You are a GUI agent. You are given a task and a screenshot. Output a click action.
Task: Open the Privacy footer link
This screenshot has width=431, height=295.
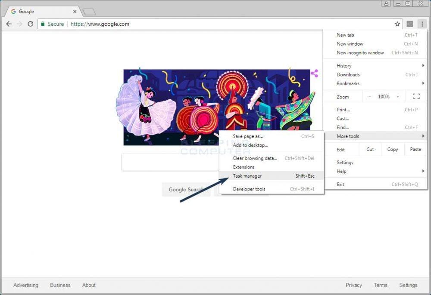point(353,285)
